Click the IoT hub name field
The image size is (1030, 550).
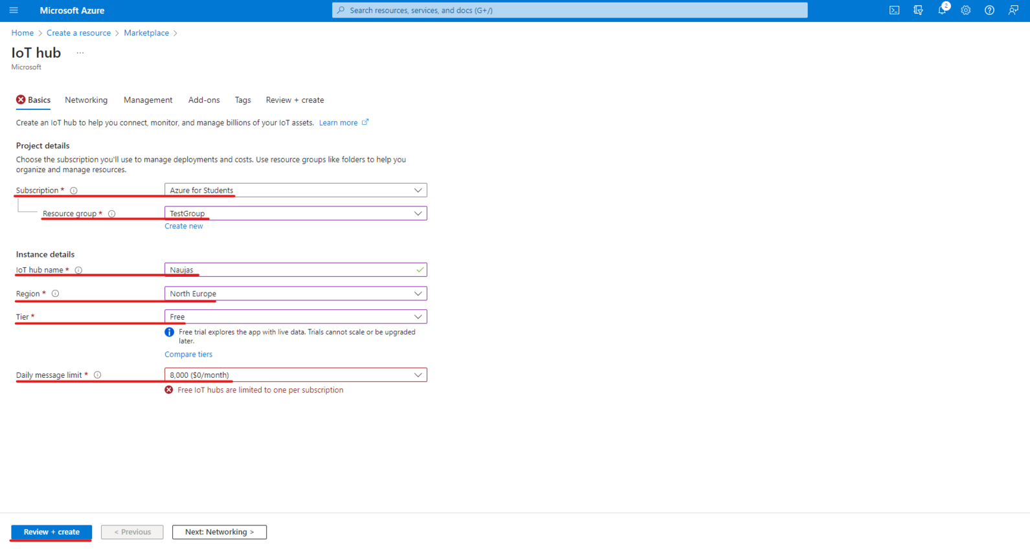tap(291, 270)
